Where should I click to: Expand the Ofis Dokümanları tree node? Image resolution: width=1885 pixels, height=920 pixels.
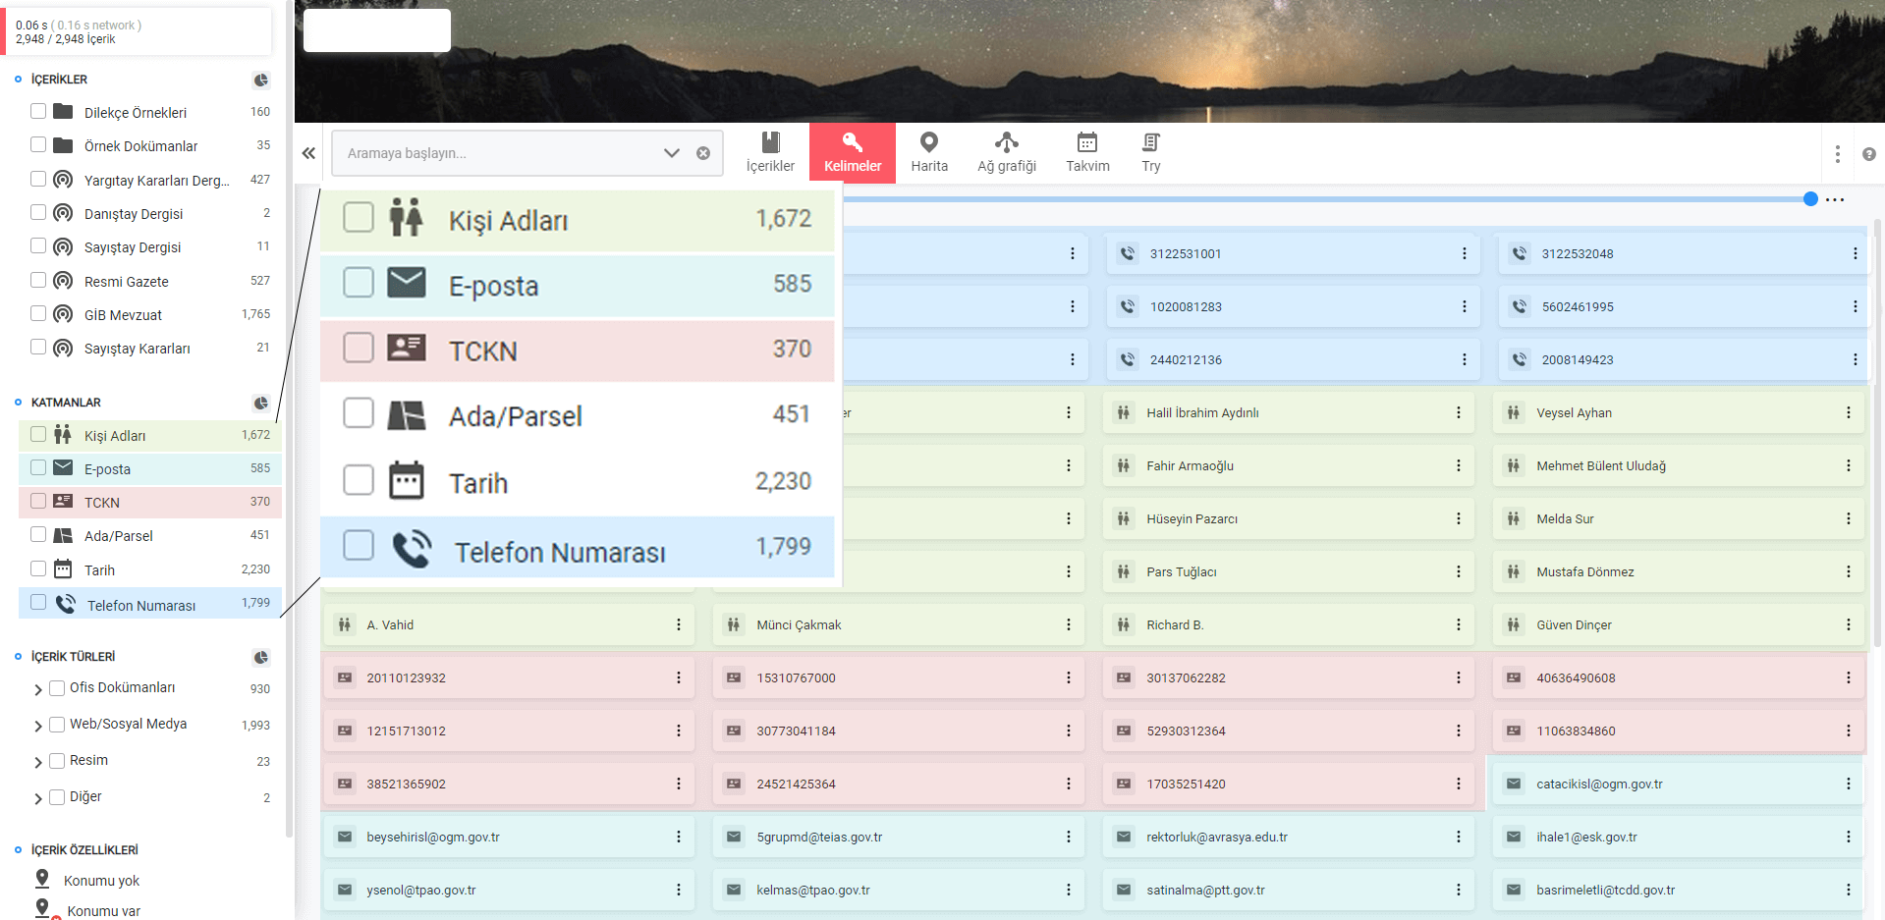(x=37, y=689)
